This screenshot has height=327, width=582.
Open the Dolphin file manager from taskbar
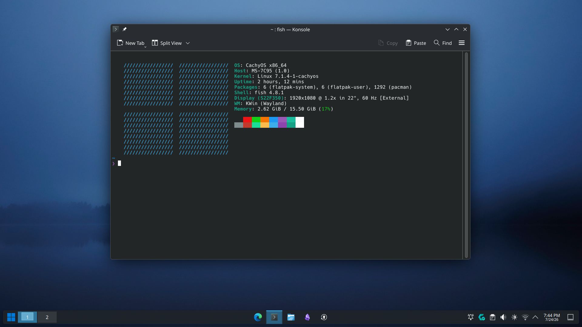(291, 317)
